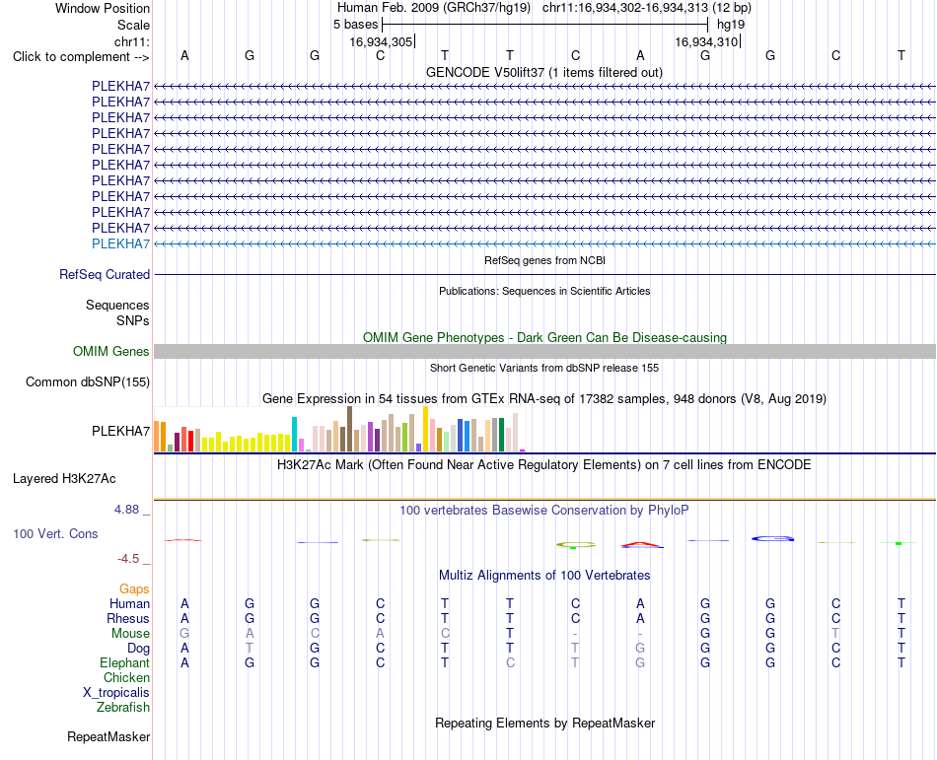
Task: Click the '5 bases' scale label
Action: 355,25
